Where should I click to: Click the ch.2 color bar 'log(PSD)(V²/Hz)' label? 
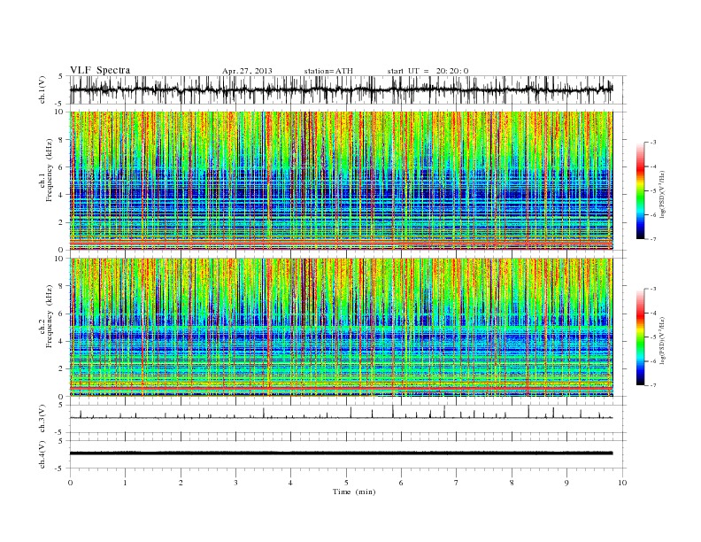[x=664, y=339]
